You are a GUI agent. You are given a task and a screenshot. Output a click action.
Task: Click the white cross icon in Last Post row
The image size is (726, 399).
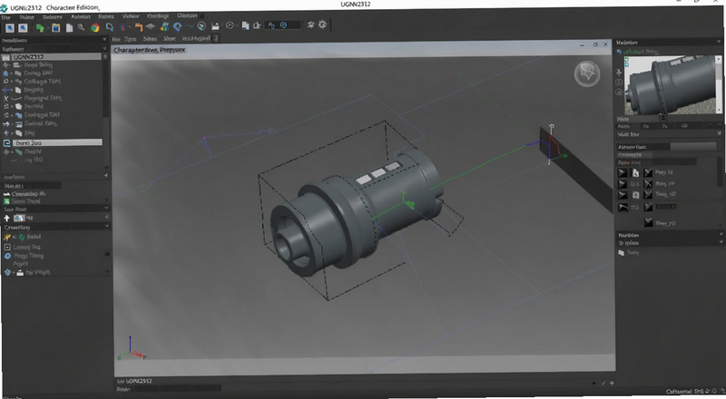click(x=7, y=218)
